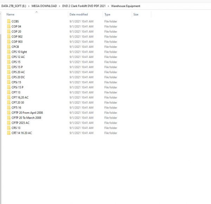Navigate to DATA 2TB_SOFT (E:) breadcrumb
The height and width of the screenshot is (204, 211).
(14, 6)
